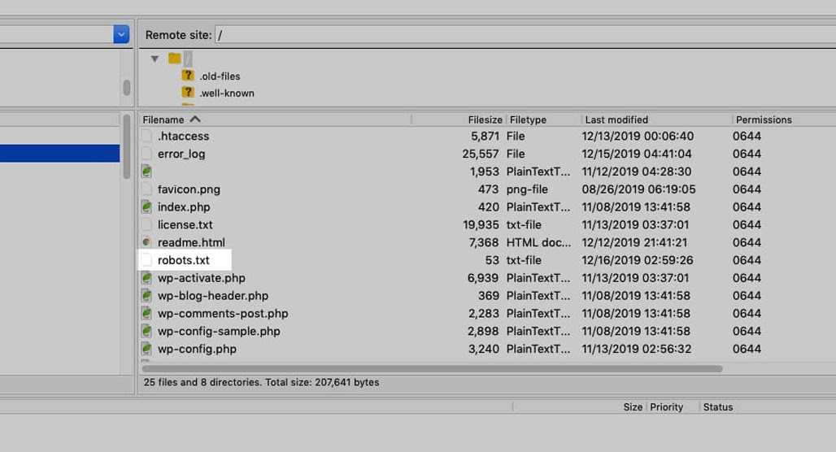Click the 25,557 filesize of error_log
The image size is (836, 452).
481,154
